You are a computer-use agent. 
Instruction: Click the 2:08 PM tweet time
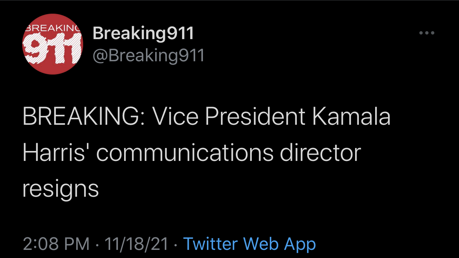56,244
